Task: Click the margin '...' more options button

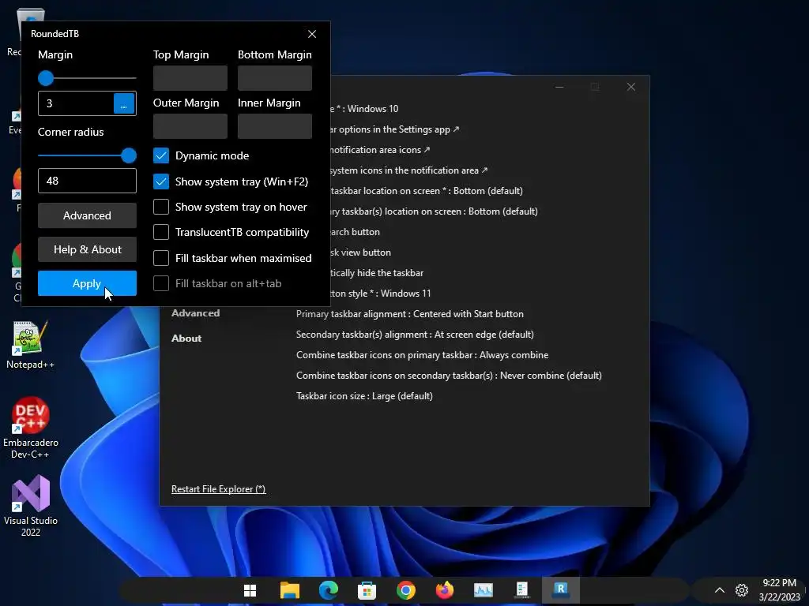Action: coord(124,103)
